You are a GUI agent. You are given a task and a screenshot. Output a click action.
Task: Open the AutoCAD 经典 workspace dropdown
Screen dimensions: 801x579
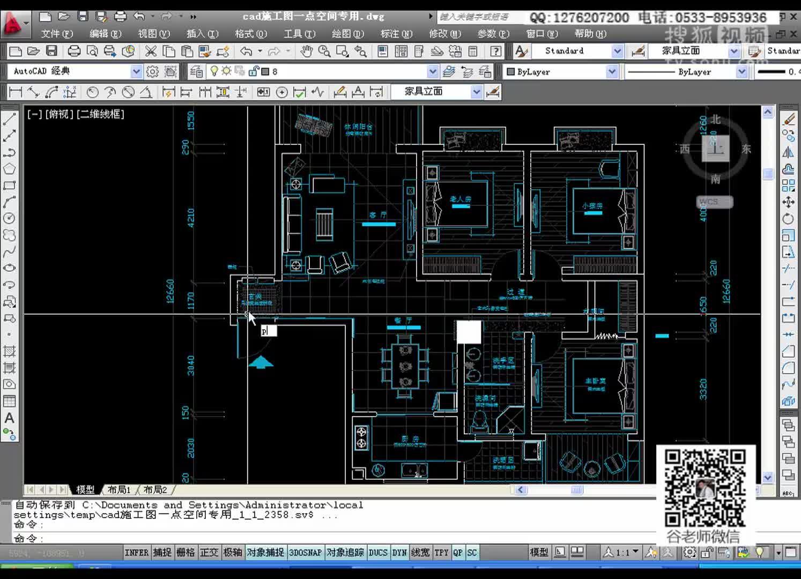[x=136, y=71]
